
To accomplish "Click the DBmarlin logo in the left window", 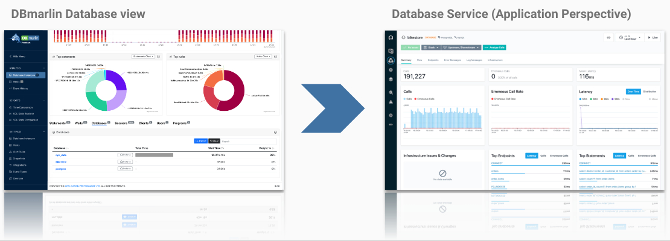I will pyautogui.click(x=25, y=38).
